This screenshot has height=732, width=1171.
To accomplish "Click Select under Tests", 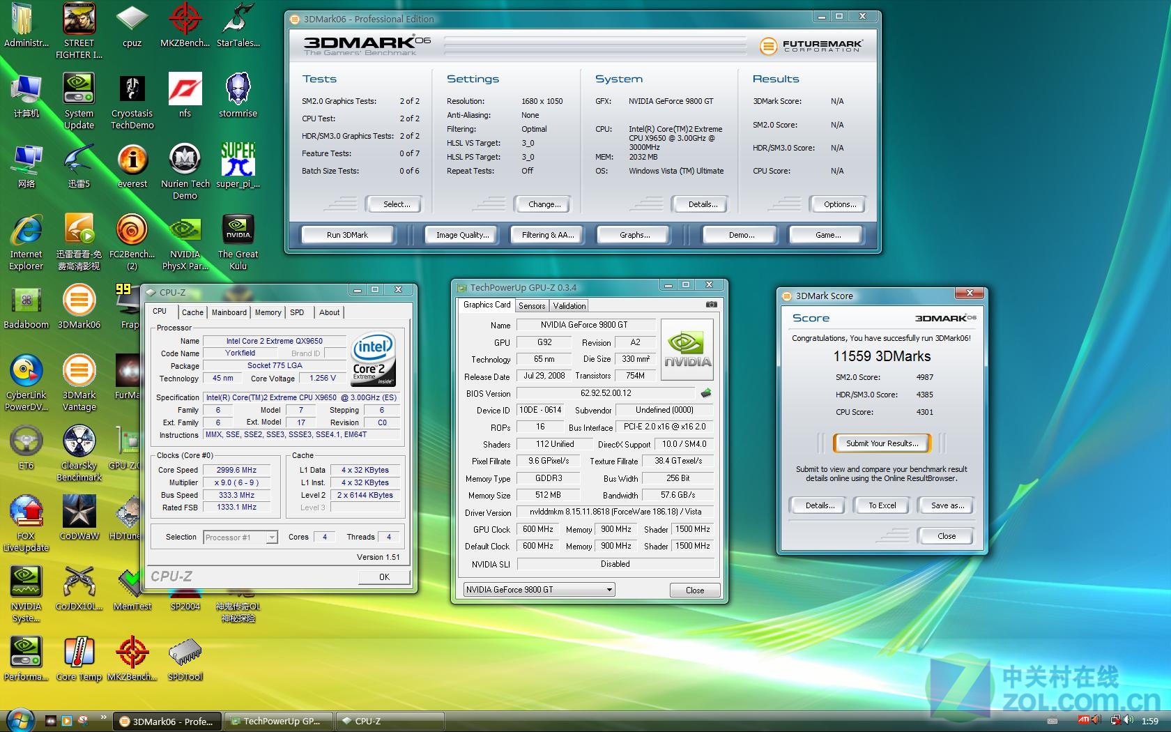I will tap(396, 204).
